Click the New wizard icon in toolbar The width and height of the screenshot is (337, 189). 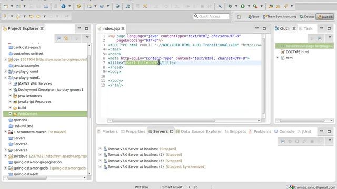(x=6, y=6)
